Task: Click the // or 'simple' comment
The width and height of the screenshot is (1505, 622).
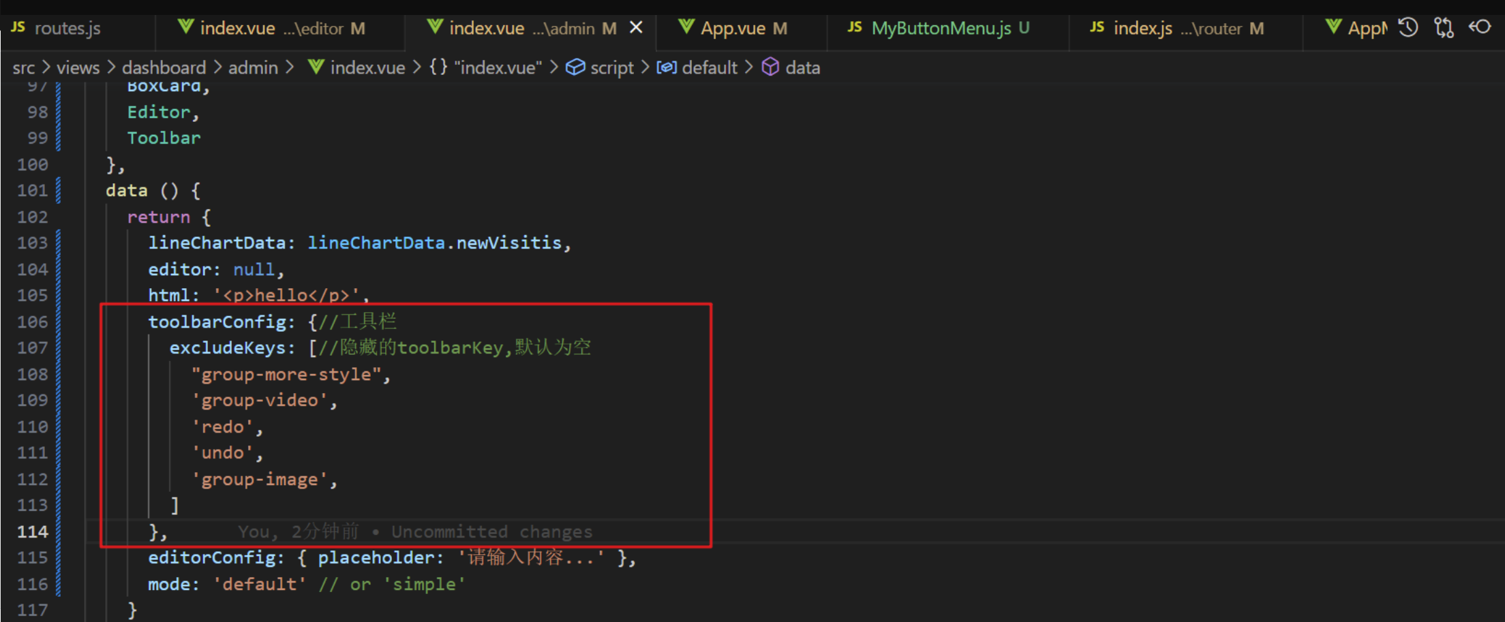Action: pos(392,585)
